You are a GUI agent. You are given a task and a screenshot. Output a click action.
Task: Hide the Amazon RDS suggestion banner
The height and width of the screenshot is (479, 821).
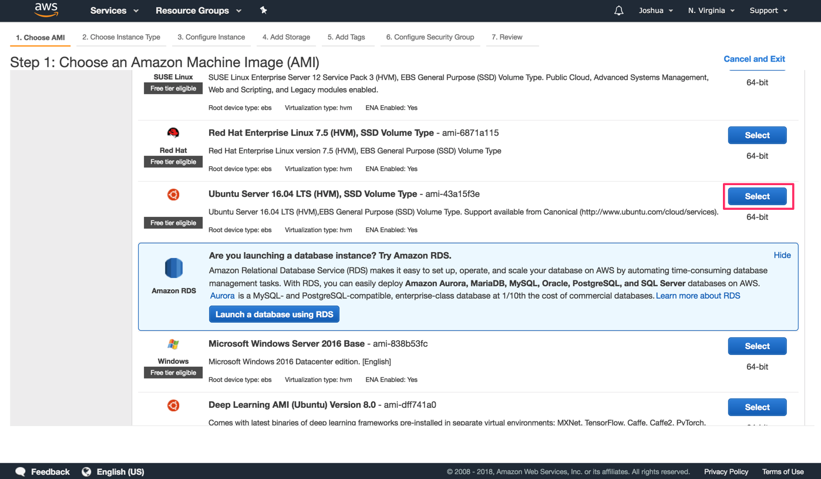782,255
